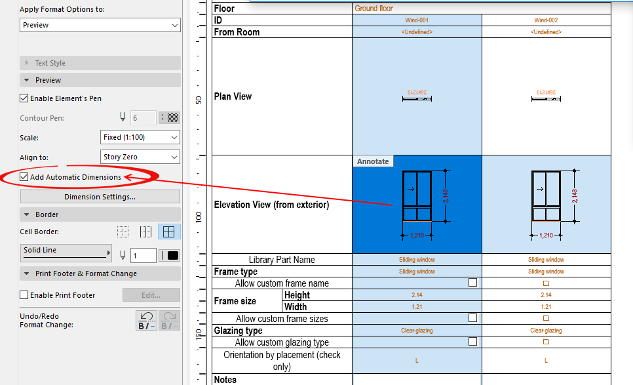Image resolution: width=633 pixels, height=385 pixels.
Task: Select the Wind-002 plan view preview
Action: click(547, 96)
